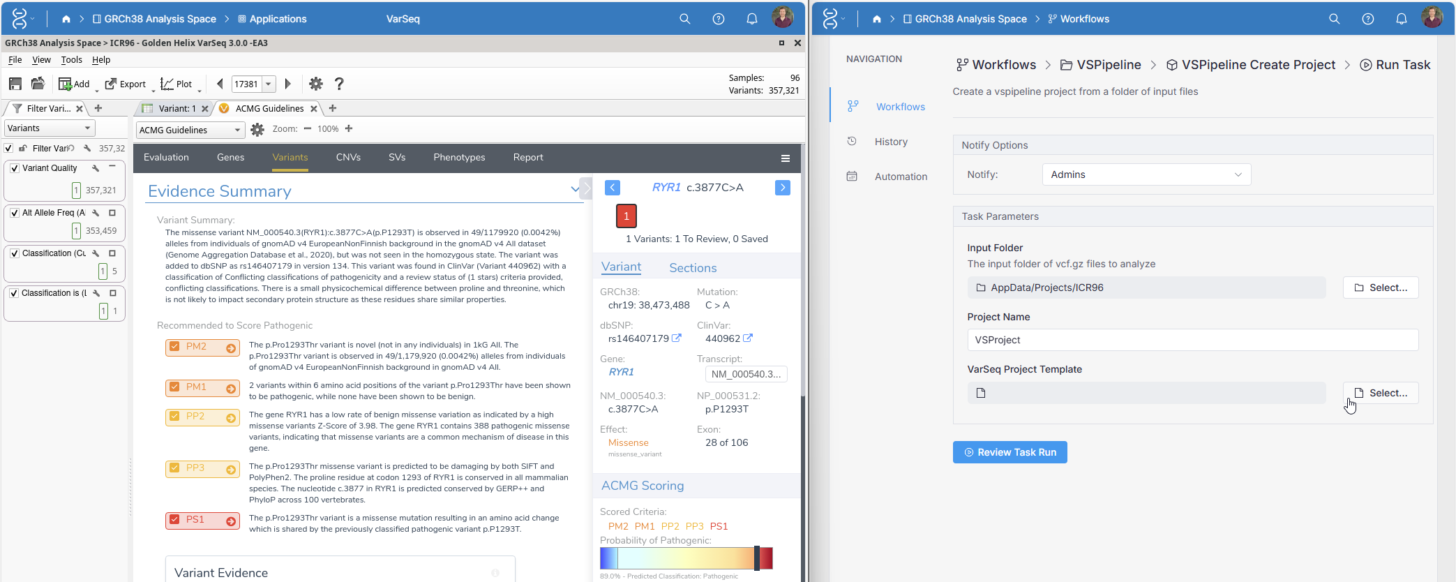Click the save disk icon in VarSeq toolbar

pos(15,84)
